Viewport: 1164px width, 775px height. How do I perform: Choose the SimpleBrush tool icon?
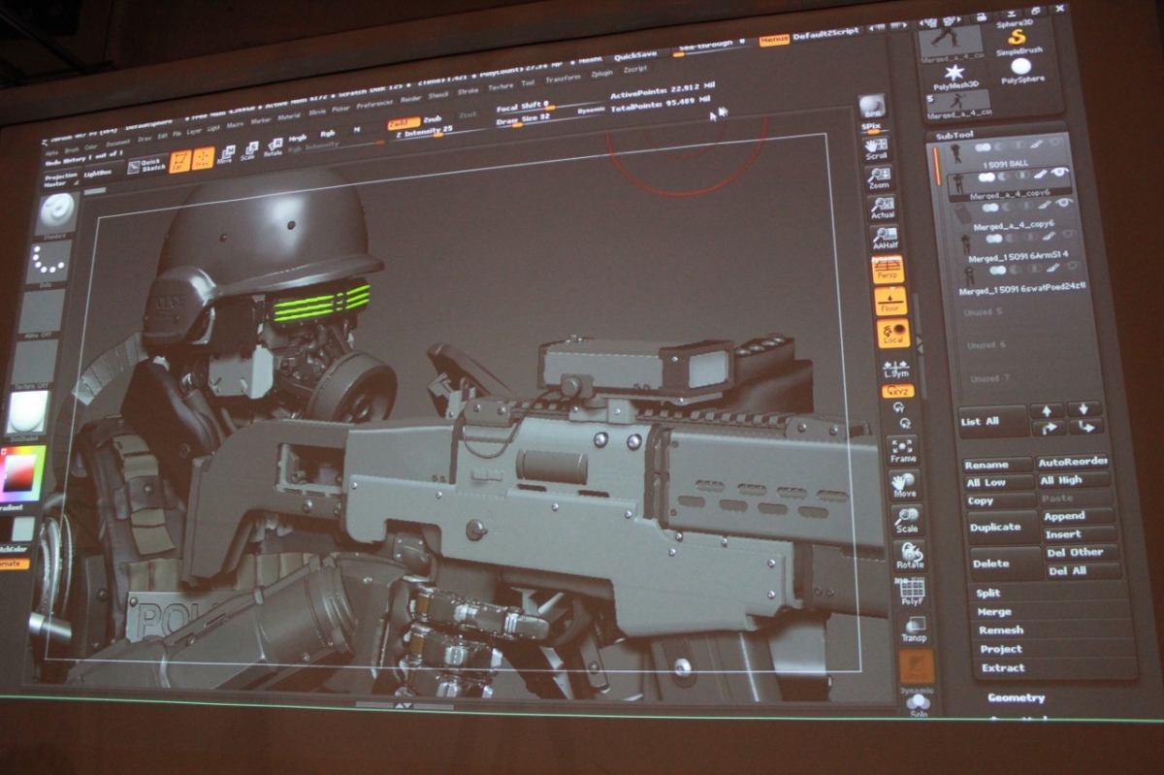(x=1018, y=41)
